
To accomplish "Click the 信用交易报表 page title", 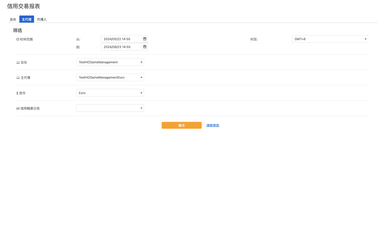I will coord(24,6).
